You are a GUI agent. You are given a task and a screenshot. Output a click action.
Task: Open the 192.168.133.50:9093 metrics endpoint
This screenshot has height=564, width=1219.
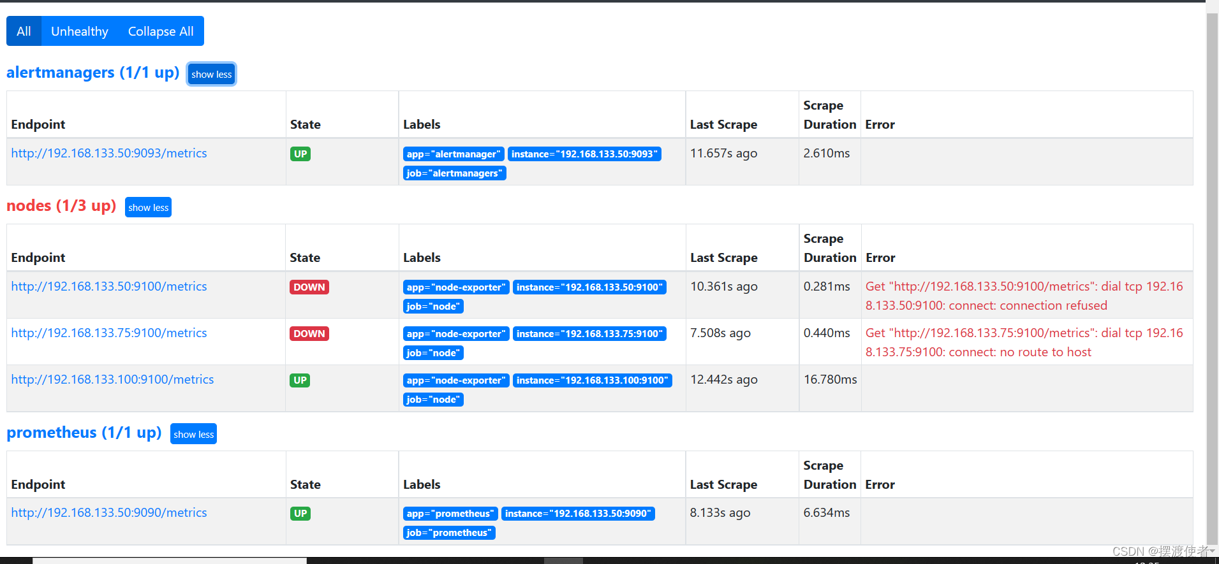coord(109,154)
